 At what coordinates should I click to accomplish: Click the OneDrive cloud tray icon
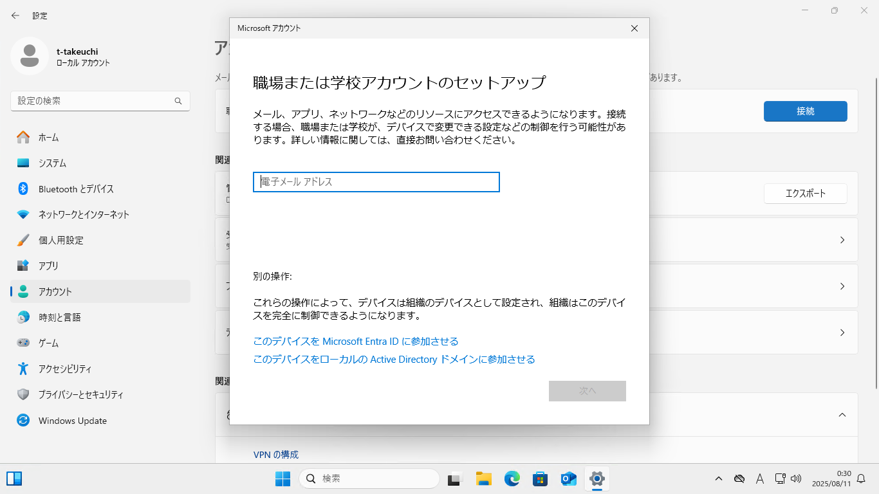click(x=739, y=479)
